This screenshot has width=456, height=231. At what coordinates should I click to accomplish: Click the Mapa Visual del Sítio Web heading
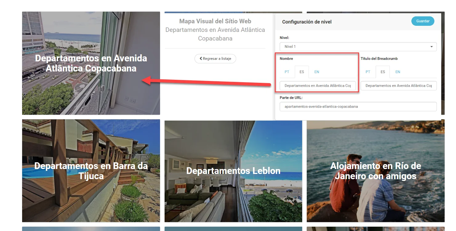(215, 21)
